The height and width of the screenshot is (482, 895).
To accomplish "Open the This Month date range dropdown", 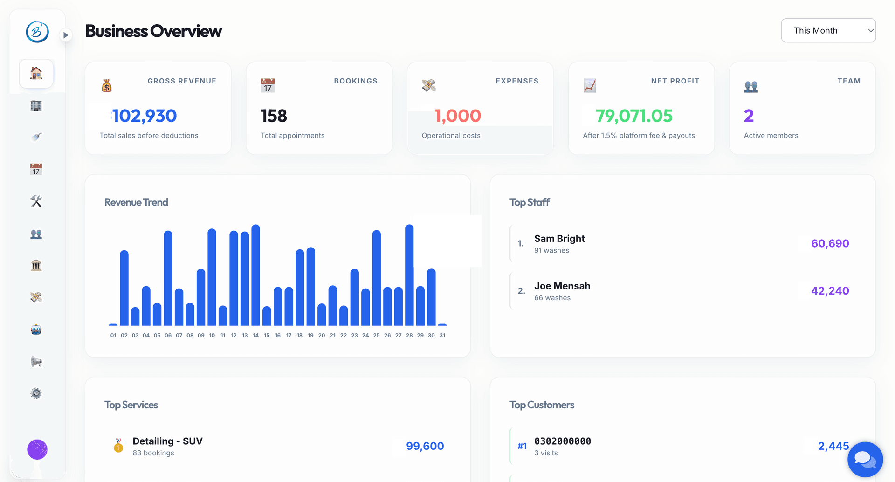I will (x=828, y=30).
